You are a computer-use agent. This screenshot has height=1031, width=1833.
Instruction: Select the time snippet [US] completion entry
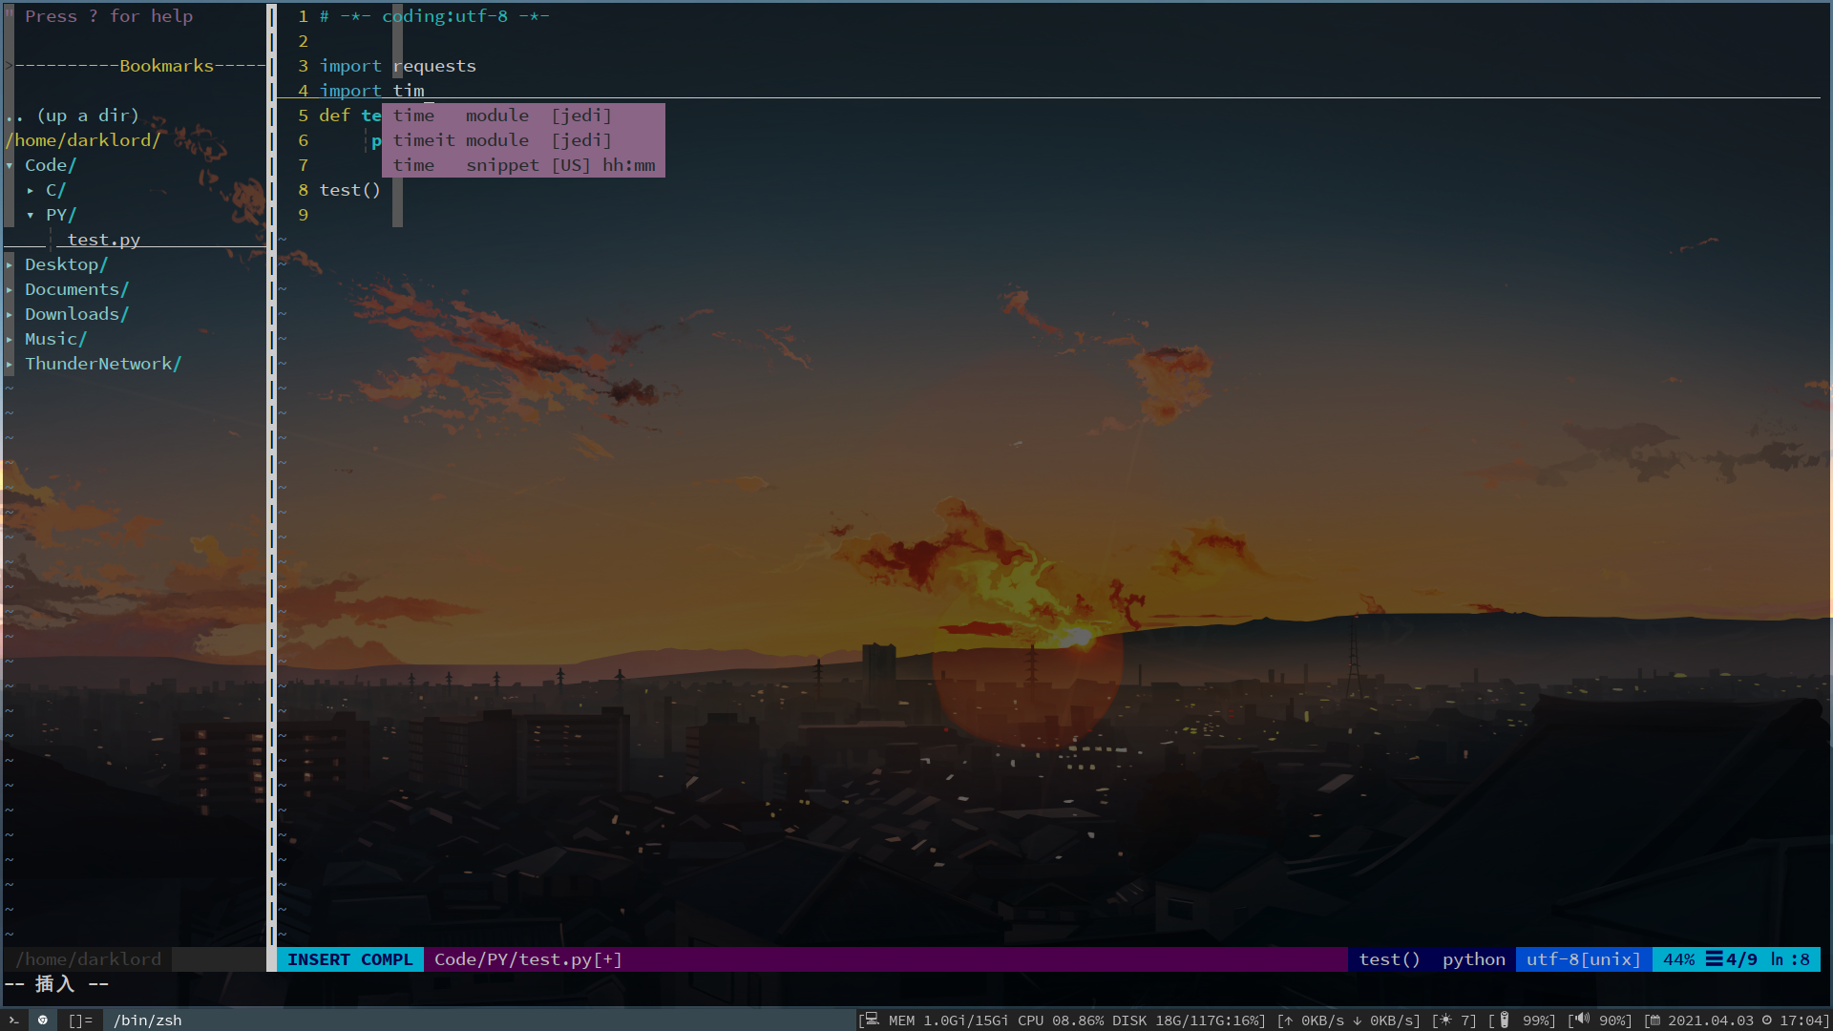523,164
